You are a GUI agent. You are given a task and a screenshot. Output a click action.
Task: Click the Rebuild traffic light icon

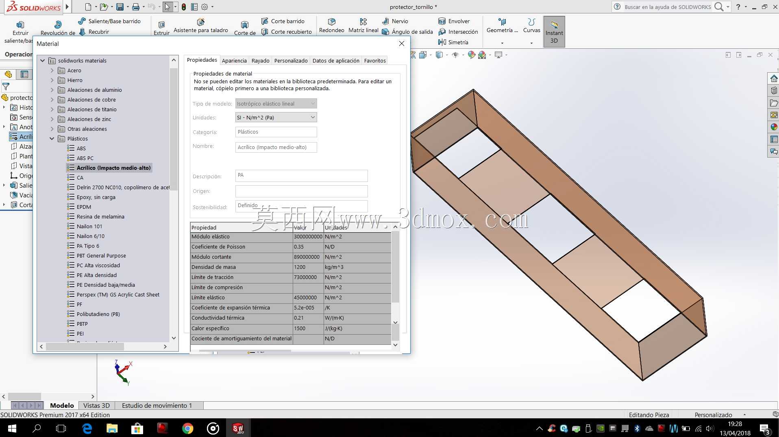(x=184, y=7)
